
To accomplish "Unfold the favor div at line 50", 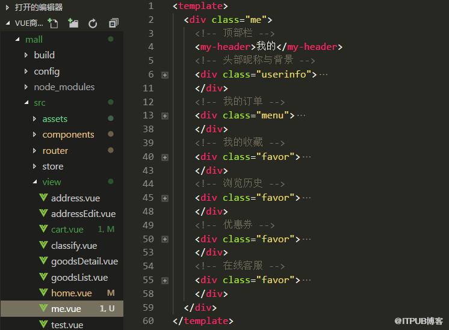I will (x=165, y=239).
